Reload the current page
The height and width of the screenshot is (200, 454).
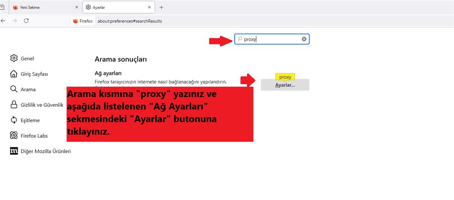26,21
